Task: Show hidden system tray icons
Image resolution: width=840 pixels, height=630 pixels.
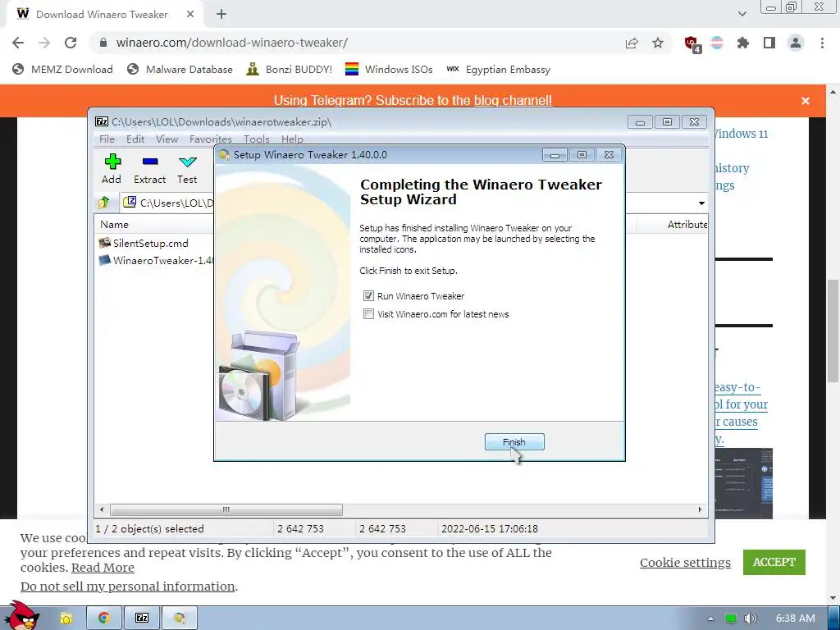Action: point(710,619)
